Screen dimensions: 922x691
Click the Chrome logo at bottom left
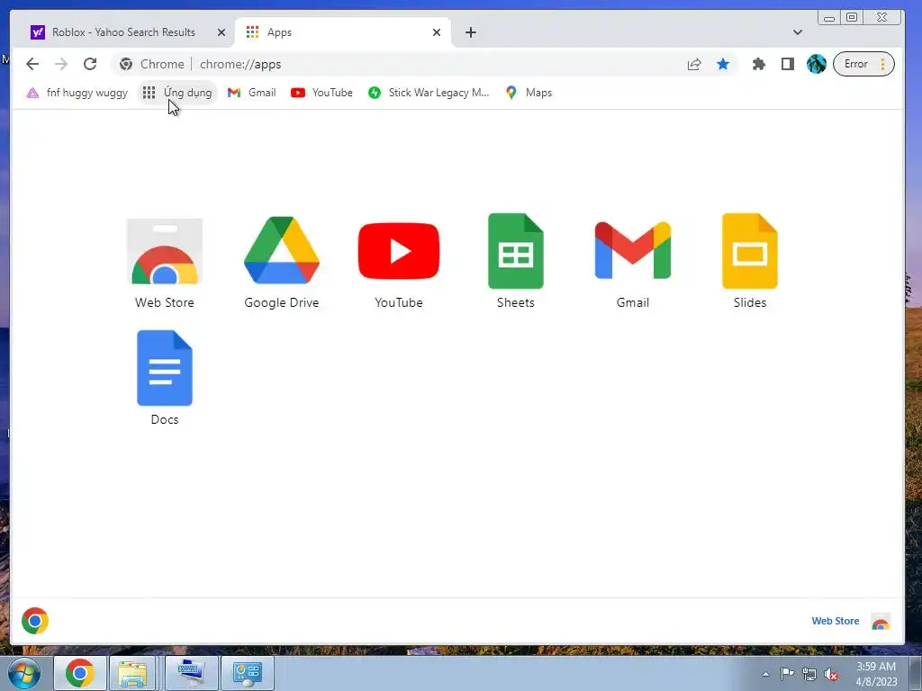pos(35,621)
